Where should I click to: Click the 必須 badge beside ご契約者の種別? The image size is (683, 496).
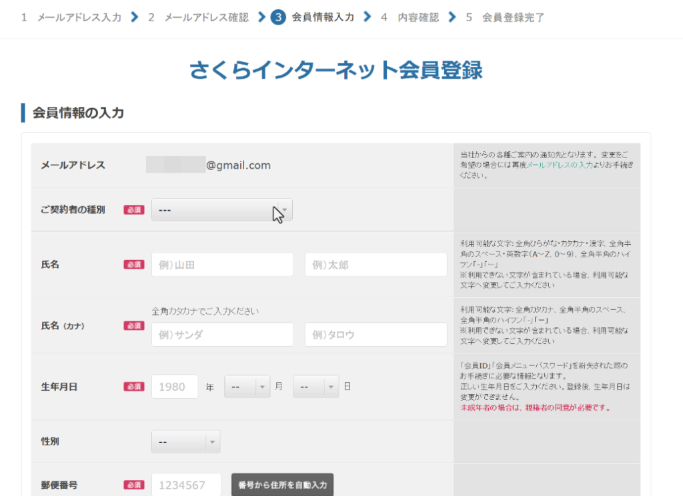click(x=133, y=210)
